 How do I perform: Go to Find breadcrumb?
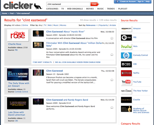pyautogui.click(x=12, y=13)
